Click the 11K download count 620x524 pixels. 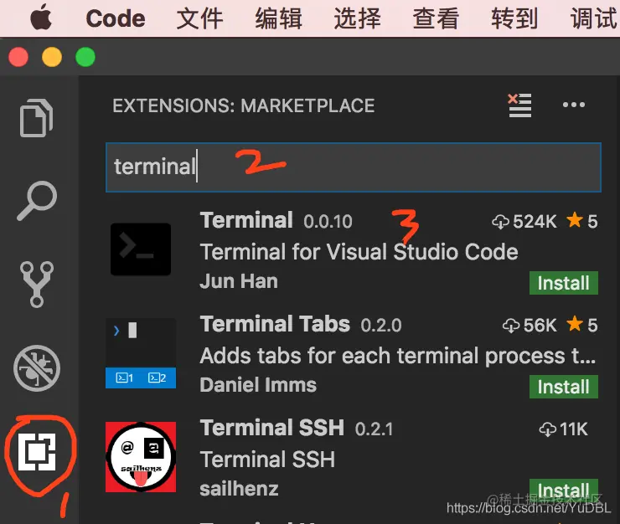coord(564,429)
